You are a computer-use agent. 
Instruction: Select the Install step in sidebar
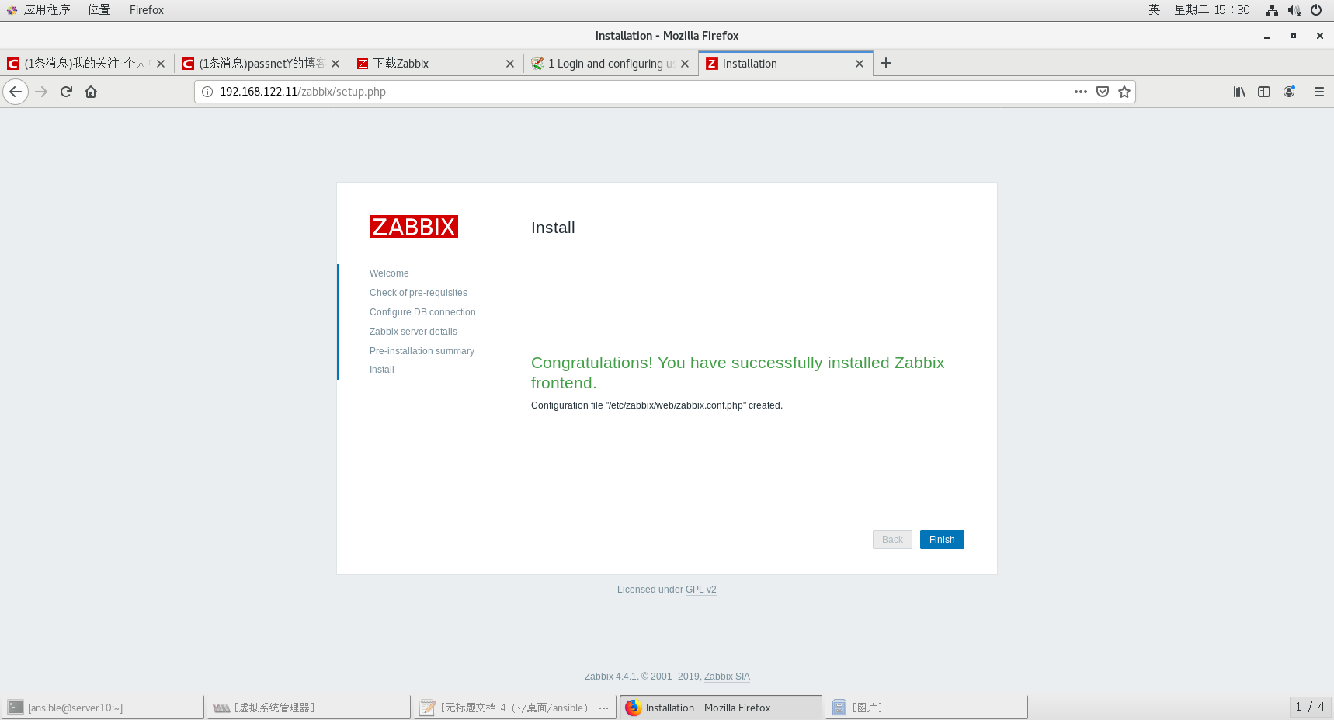click(x=382, y=370)
